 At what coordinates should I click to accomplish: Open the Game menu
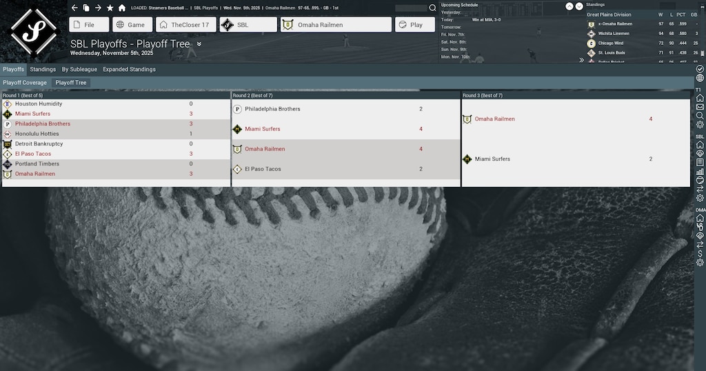click(x=132, y=24)
